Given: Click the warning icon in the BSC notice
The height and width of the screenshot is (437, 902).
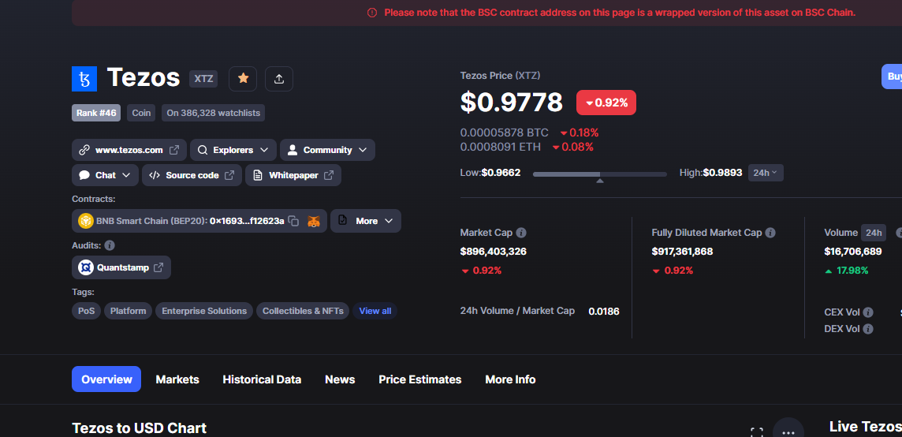Looking at the screenshot, I should pyautogui.click(x=372, y=13).
